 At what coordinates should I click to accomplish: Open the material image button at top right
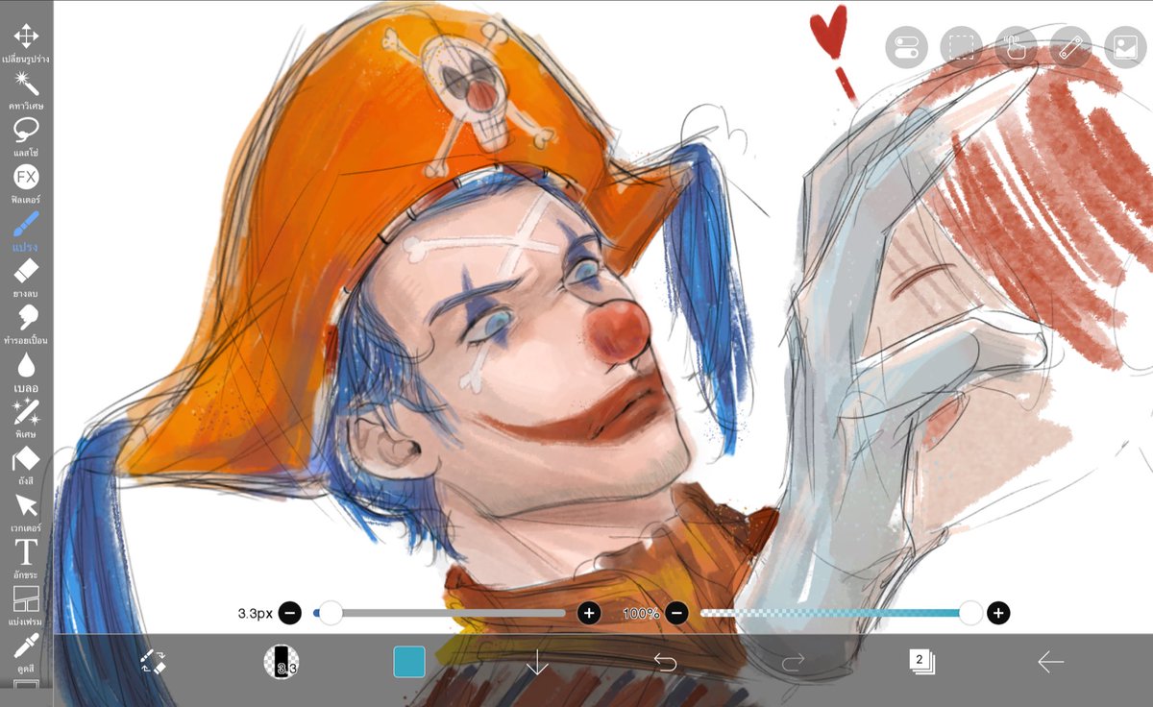[1125, 47]
